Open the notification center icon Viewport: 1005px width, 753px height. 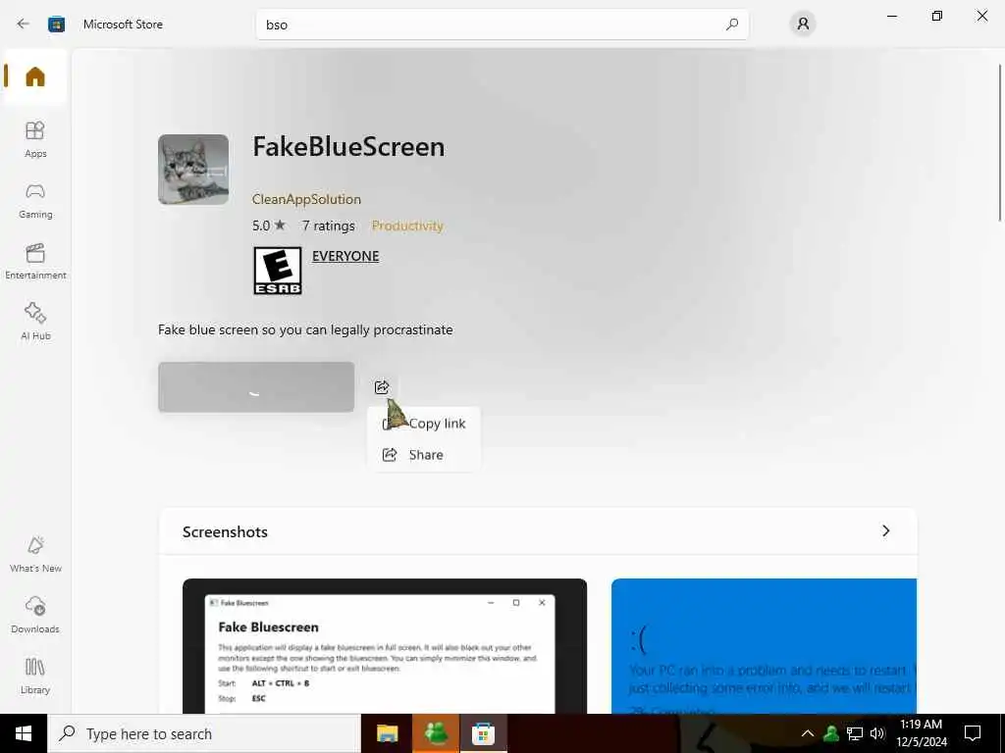pyautogui.click(x=973, y=733)
